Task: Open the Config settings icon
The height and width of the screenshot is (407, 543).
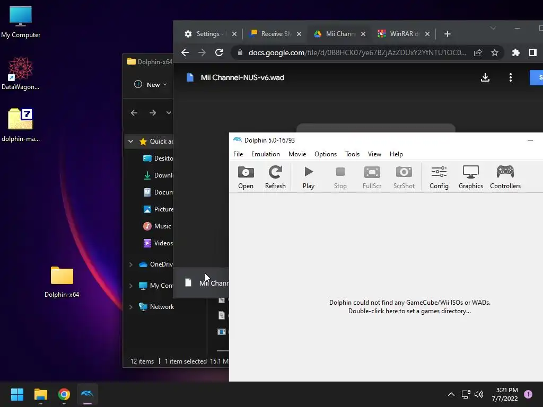Action: [x=439, y=177]
